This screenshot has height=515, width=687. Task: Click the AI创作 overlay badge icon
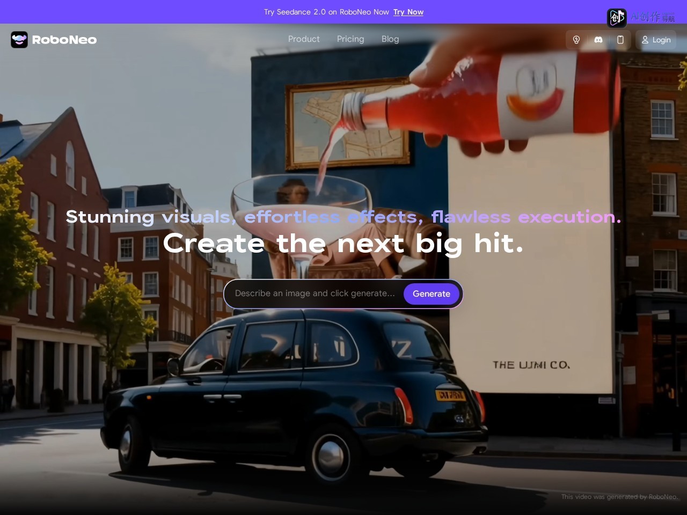point(617,18)
